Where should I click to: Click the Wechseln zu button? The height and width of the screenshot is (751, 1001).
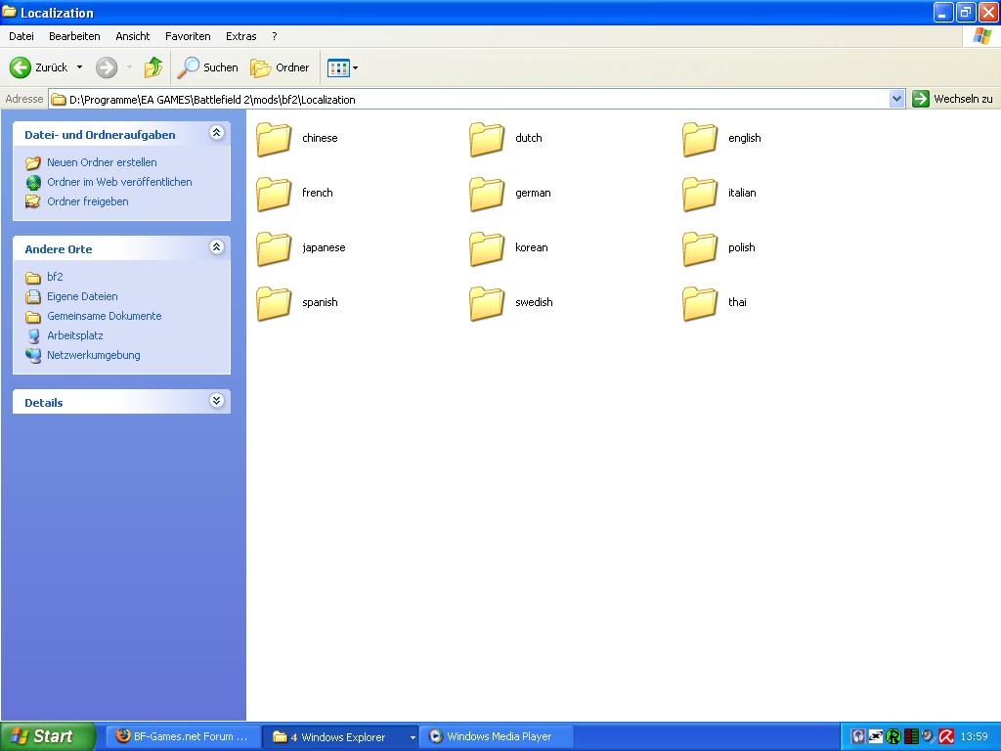point(954,99)
